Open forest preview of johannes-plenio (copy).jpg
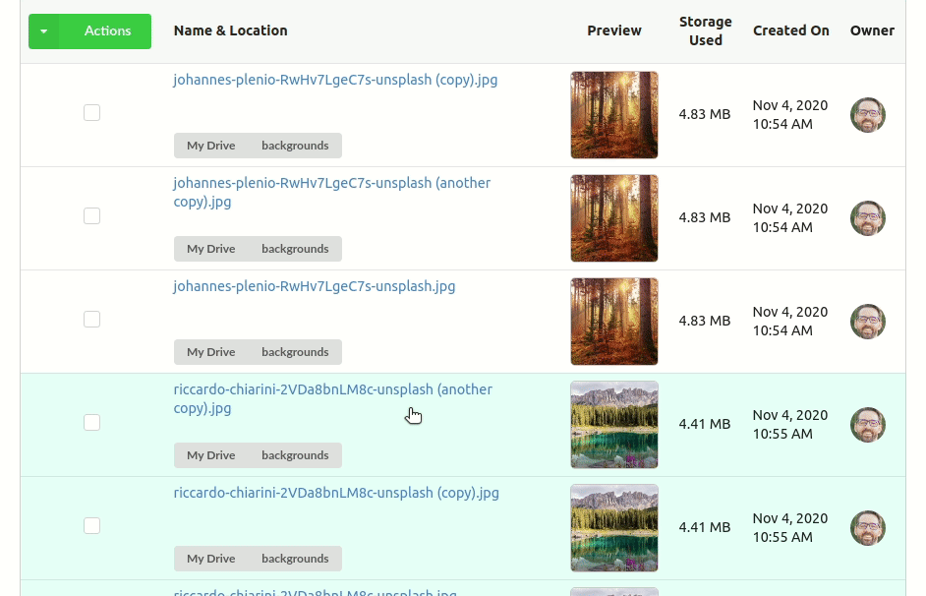 click(x=614, y=115)
